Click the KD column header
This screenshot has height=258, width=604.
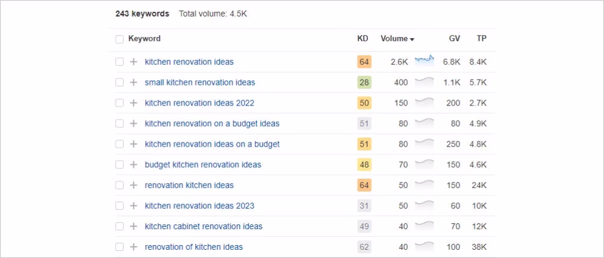point(363,39)
